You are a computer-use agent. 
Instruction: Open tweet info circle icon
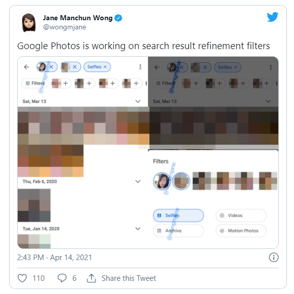click(274, 258)
